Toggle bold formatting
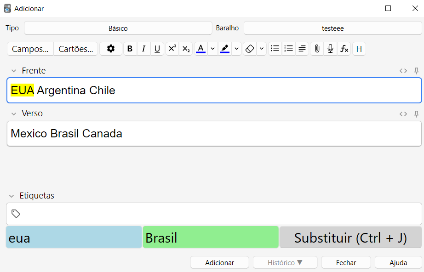 point(130,49)
